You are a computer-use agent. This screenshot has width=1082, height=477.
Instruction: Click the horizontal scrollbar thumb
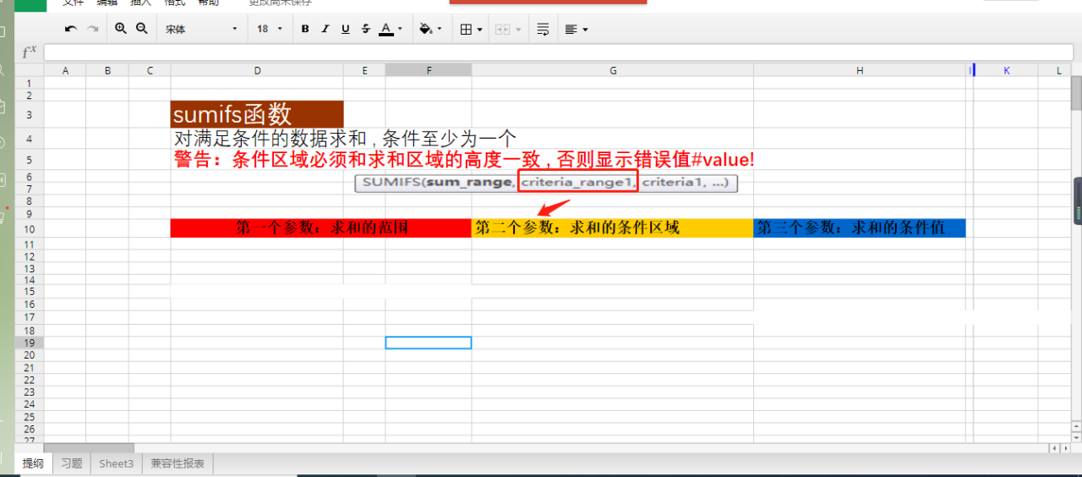click(89, 447)
